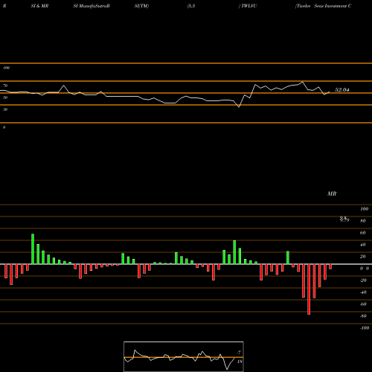Click the MR axis label 60
The height and width of the screenshot is (372, 372).
point(363,233)
